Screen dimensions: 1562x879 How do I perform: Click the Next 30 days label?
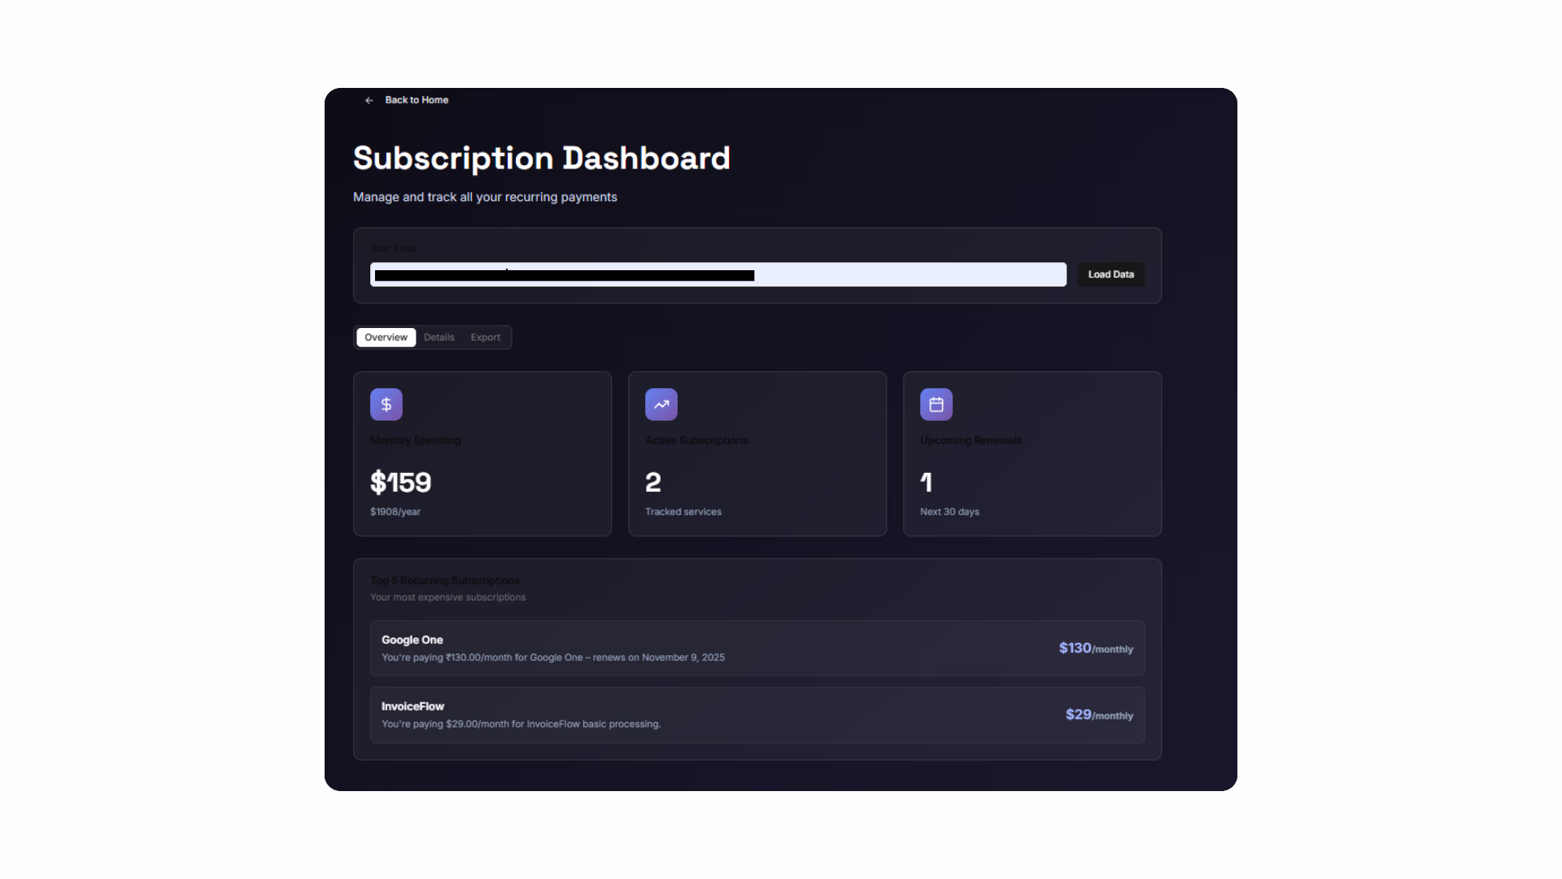pyautogui.click(x=949, y=512)
